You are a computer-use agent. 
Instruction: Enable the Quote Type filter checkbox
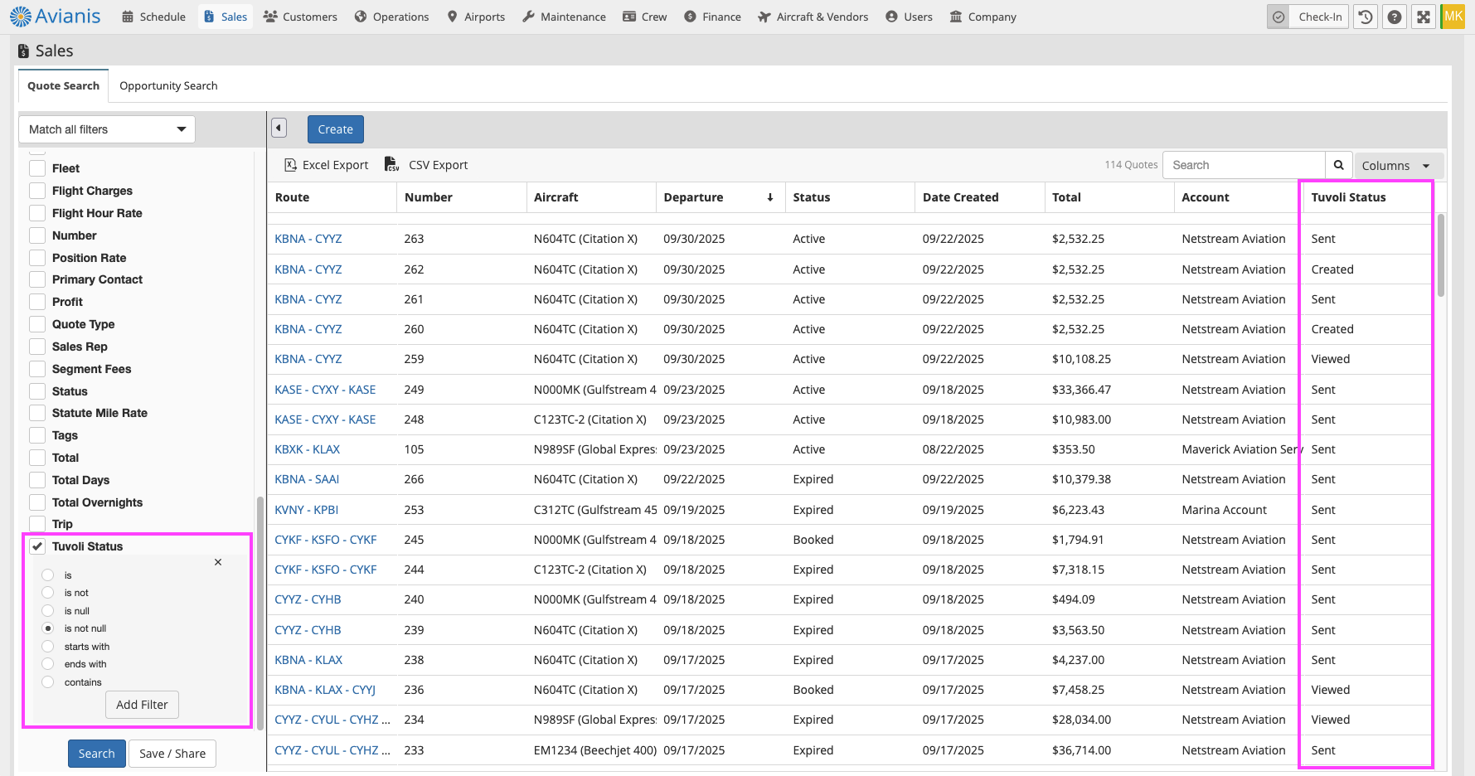[37, 324]
